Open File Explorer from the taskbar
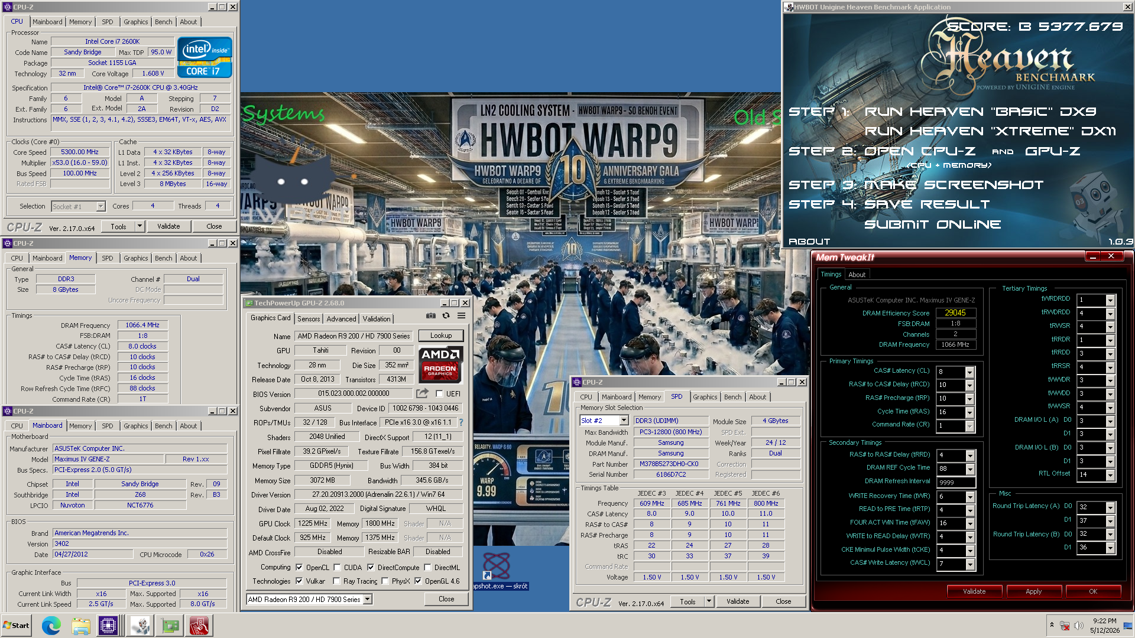 80,626
